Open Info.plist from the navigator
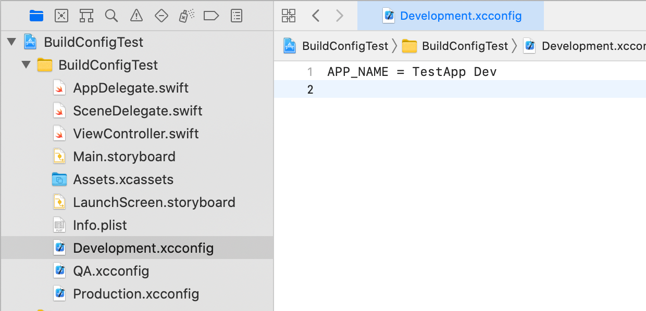This screenshot has height=311, width=646. [100, 225]
